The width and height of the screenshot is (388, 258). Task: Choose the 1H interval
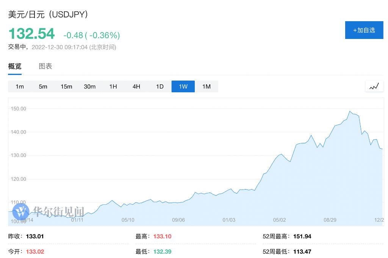[x=113, y=87]
